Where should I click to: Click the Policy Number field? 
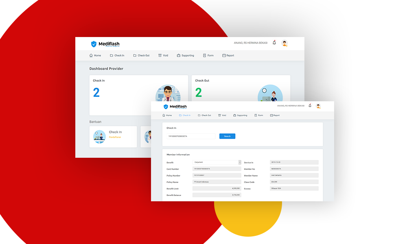217,175
